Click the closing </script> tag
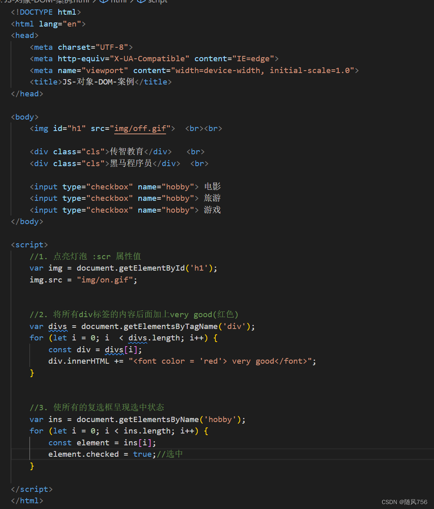This screenshot has height=509, width=434. pyautogui.click(x=31, y=489)
